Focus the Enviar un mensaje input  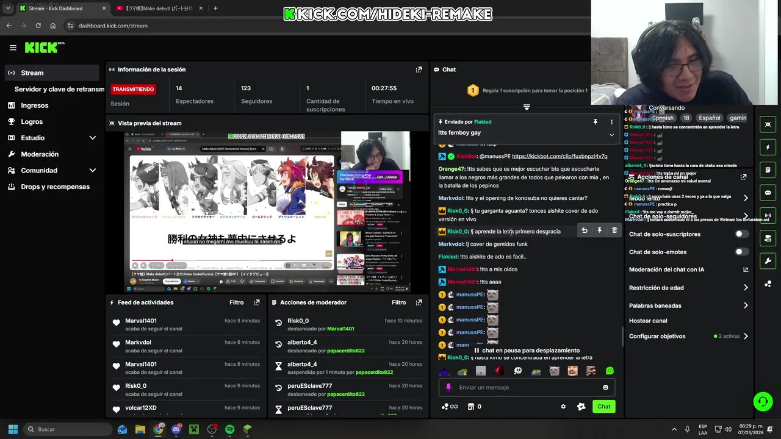(527, 387)
